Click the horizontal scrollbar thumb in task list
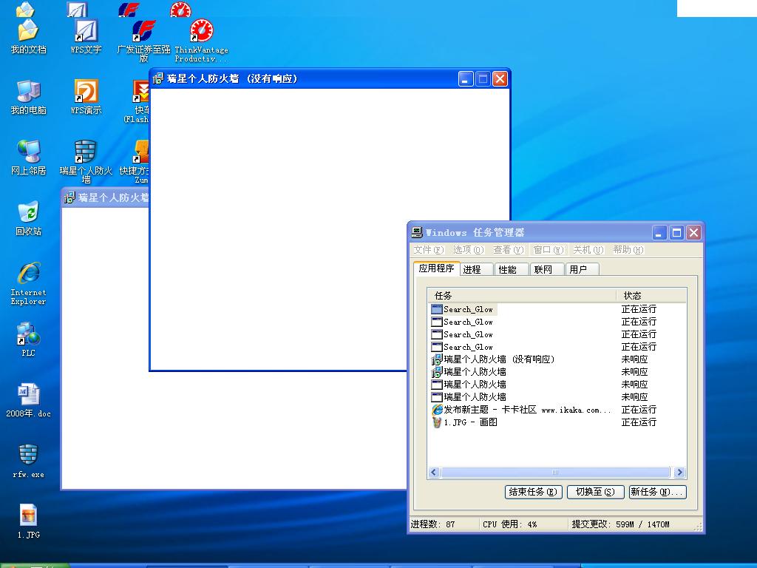Image resolution: width=757 pixels, height=568 pixels. coord(555,473)
